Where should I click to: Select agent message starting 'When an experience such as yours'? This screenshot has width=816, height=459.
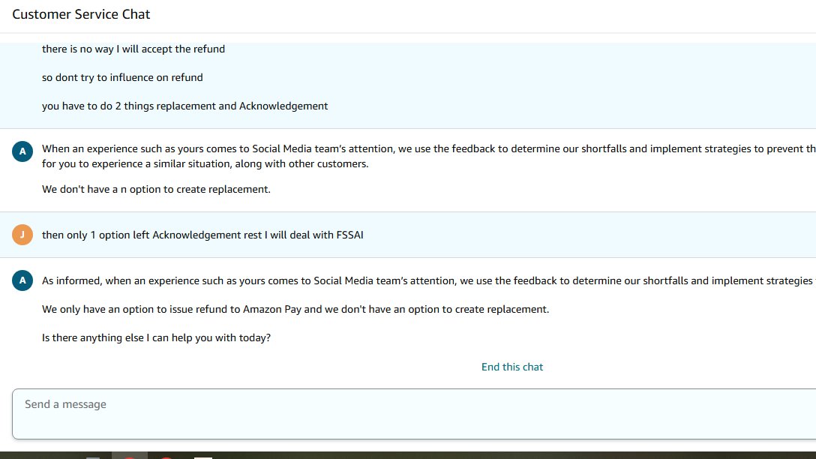(x=429, y=156)
